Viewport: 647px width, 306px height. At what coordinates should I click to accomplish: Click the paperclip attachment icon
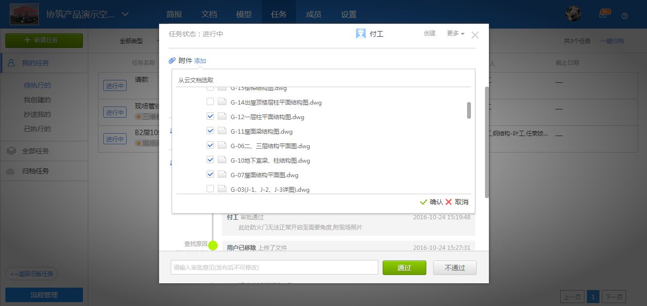[172, 61]
